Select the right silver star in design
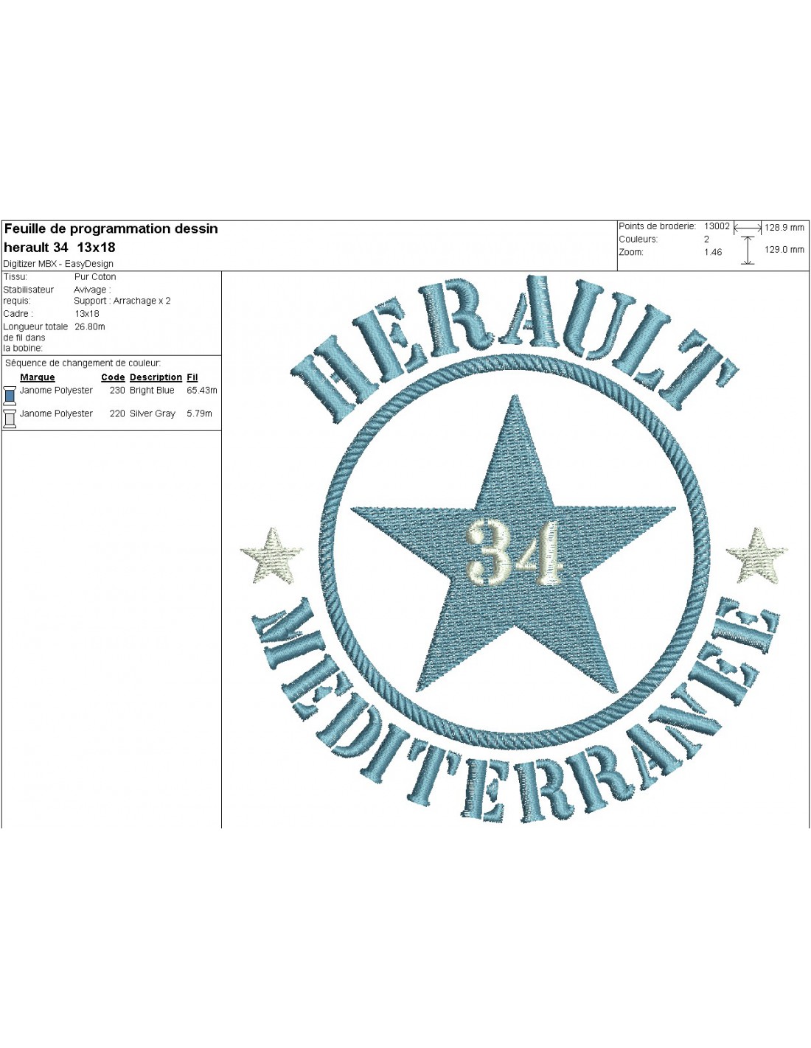811x1048 pixels. click(x=757, y=555)
